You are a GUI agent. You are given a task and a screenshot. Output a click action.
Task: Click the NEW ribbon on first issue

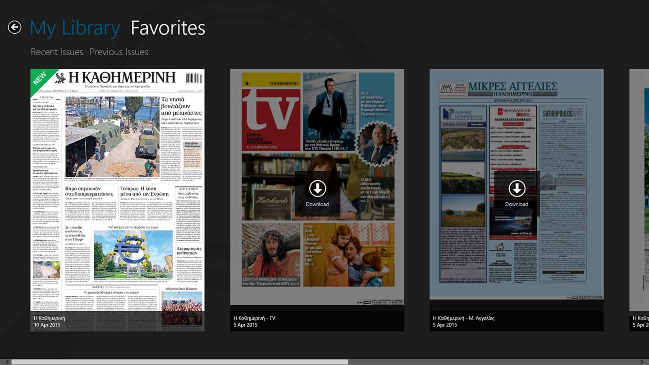point(41,79)
